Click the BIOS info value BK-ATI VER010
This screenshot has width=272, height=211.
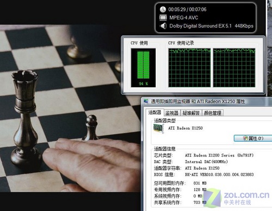(x=219, y=174)
